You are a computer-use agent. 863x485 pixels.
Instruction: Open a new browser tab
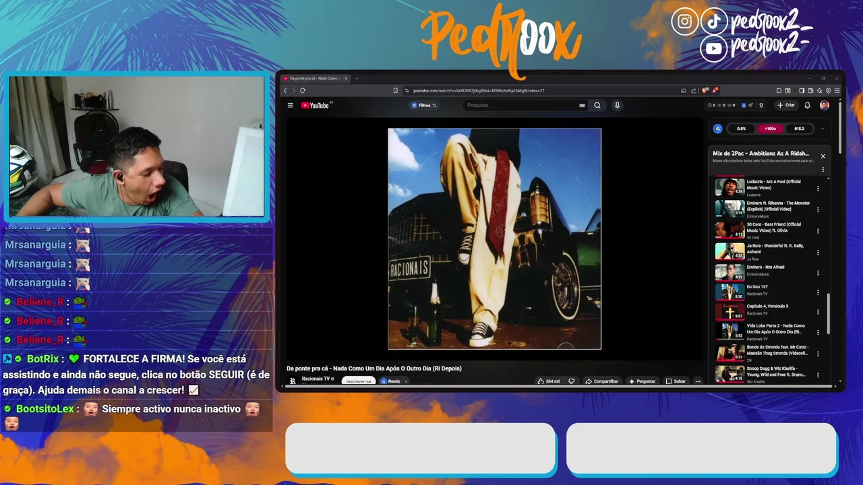(357, 78)
